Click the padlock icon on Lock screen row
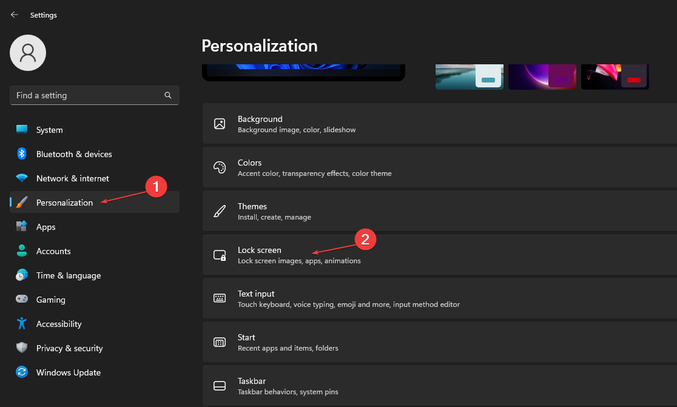 coord(219,255)
